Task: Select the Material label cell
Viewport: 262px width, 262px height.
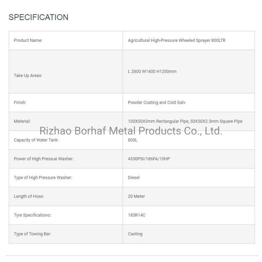Action: pyautogui.click(x=66, y=121)
